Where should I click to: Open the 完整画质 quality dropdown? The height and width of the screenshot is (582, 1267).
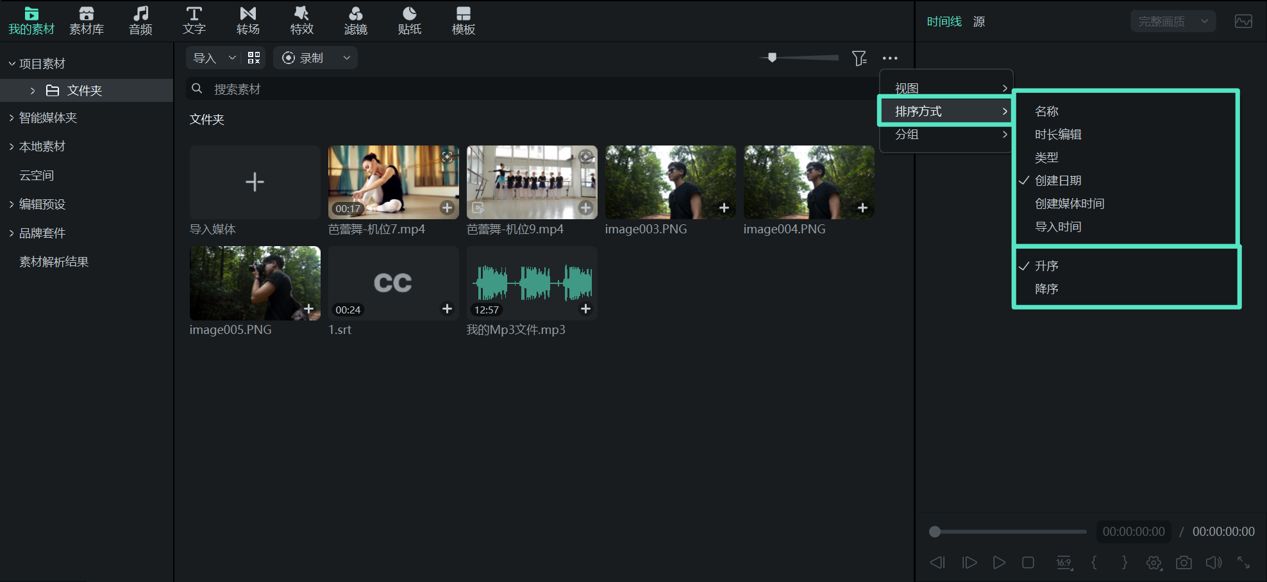[1173, 21]
